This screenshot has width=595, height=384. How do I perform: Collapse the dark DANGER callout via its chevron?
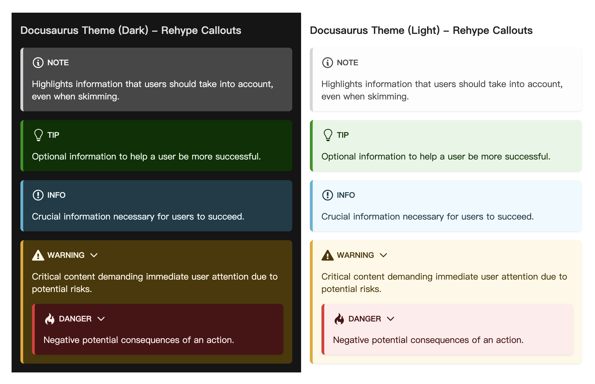[x=101, y=319]
